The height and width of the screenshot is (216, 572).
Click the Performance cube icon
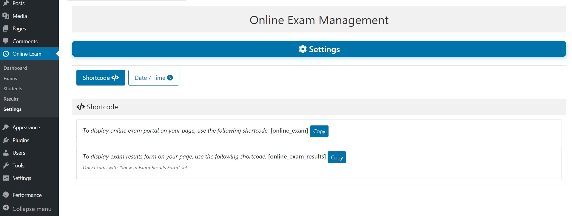[6, 195]
